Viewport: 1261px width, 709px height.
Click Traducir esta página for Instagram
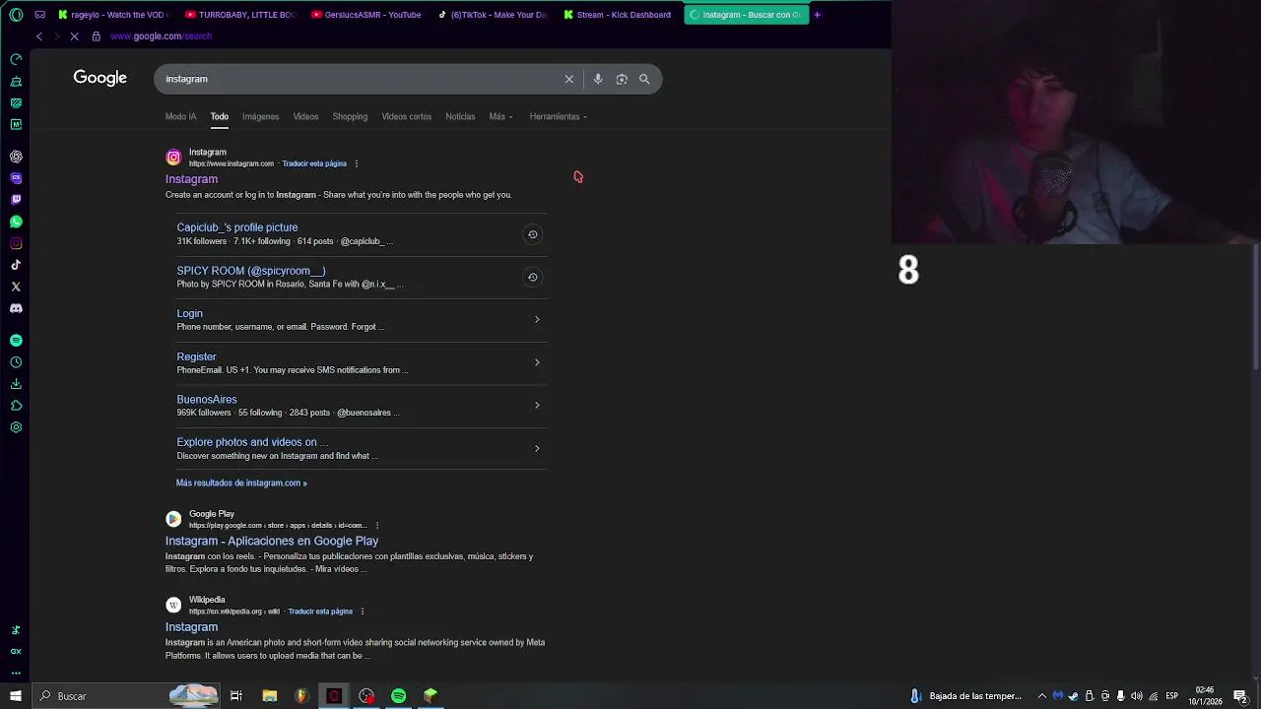tap(314, 163)
